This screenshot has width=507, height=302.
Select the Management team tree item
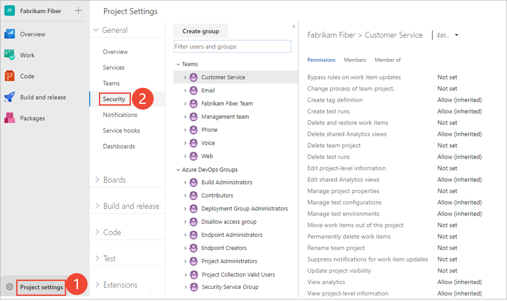click(225, 117)
